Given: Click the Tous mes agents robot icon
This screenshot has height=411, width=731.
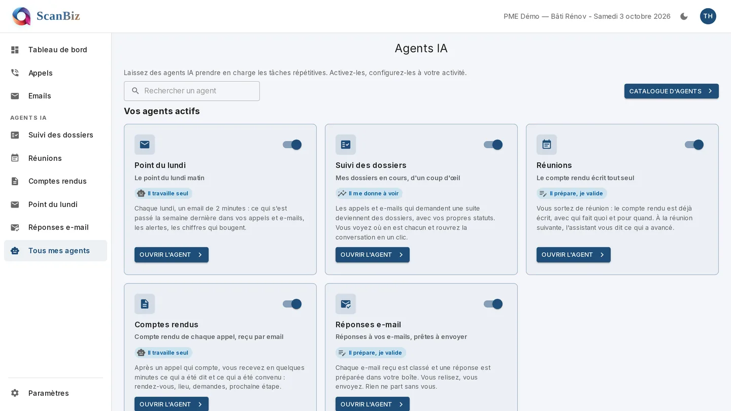Looking at the screenshot, I should click(x=15, y=251).
